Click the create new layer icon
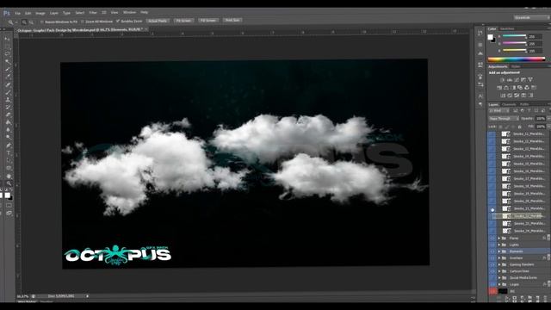This screenshot has width=551, height=310. pyautogui.click(x=537, y=299)
